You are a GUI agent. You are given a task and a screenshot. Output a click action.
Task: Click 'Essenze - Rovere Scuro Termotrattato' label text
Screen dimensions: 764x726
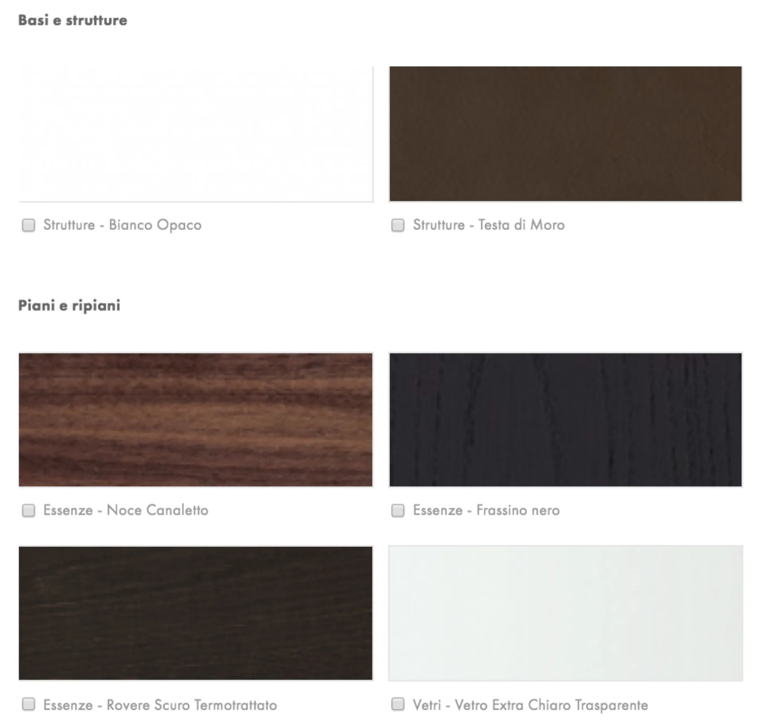[160, 705]
